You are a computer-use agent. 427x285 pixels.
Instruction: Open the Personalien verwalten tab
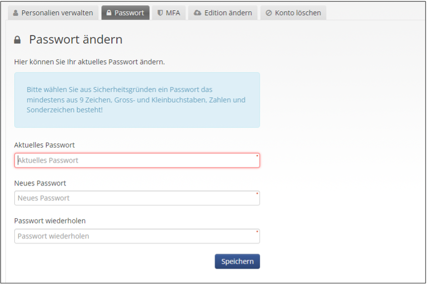[53, 13]
